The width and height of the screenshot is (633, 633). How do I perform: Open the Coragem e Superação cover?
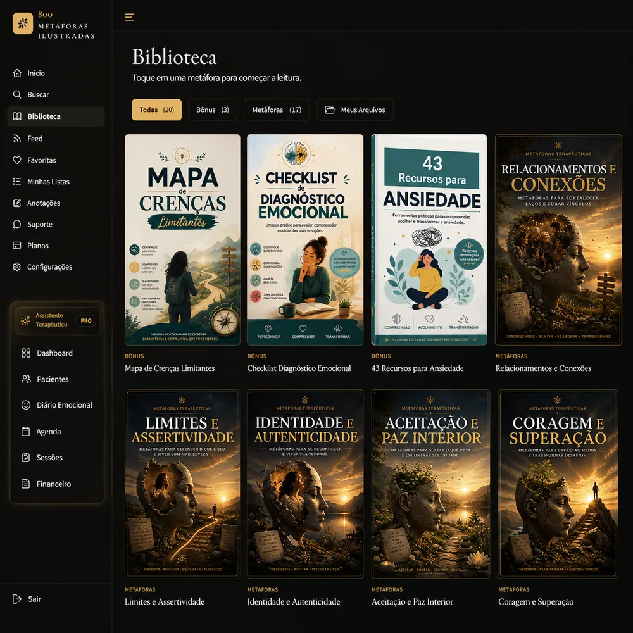tap(558, 484)
